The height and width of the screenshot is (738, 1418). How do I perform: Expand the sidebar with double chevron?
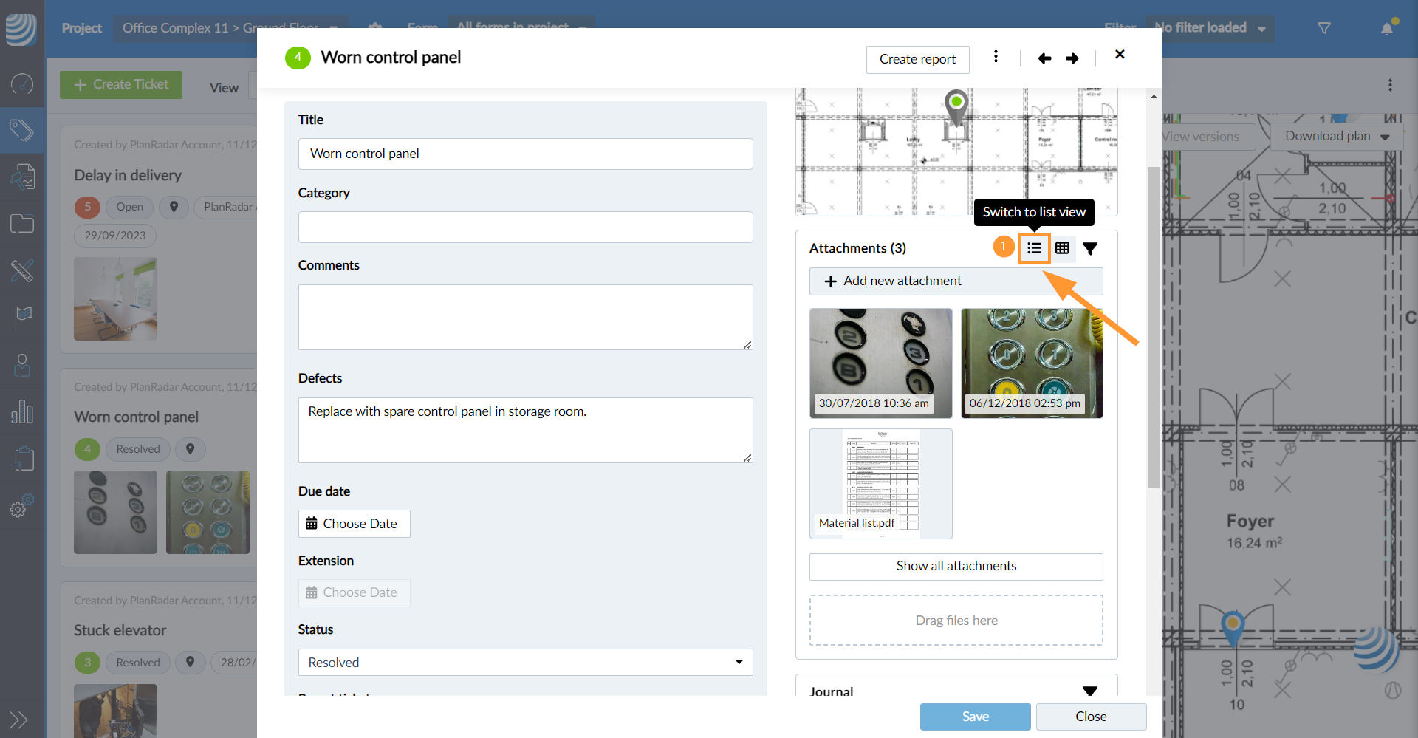click(18, 720)
